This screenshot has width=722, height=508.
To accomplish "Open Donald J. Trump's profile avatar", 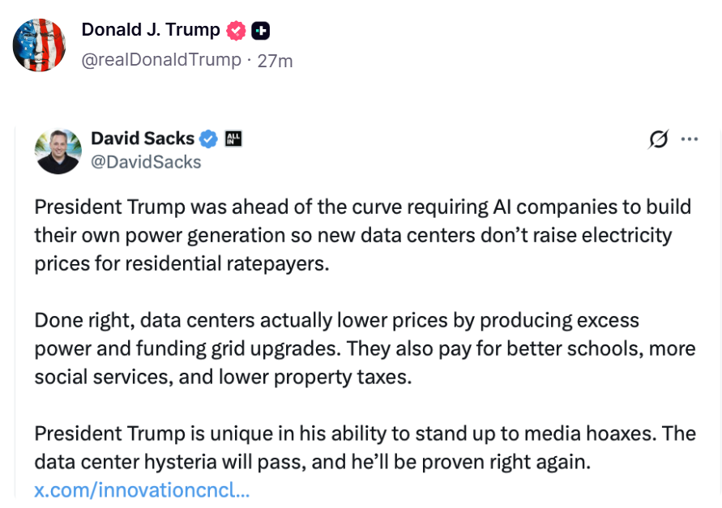I will tap(39, 45).
